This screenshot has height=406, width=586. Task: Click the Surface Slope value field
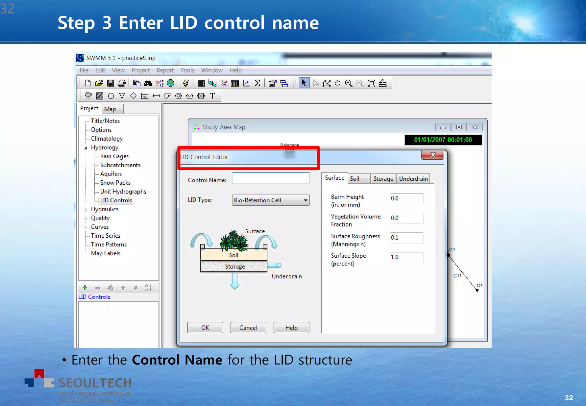pos(406,257)
